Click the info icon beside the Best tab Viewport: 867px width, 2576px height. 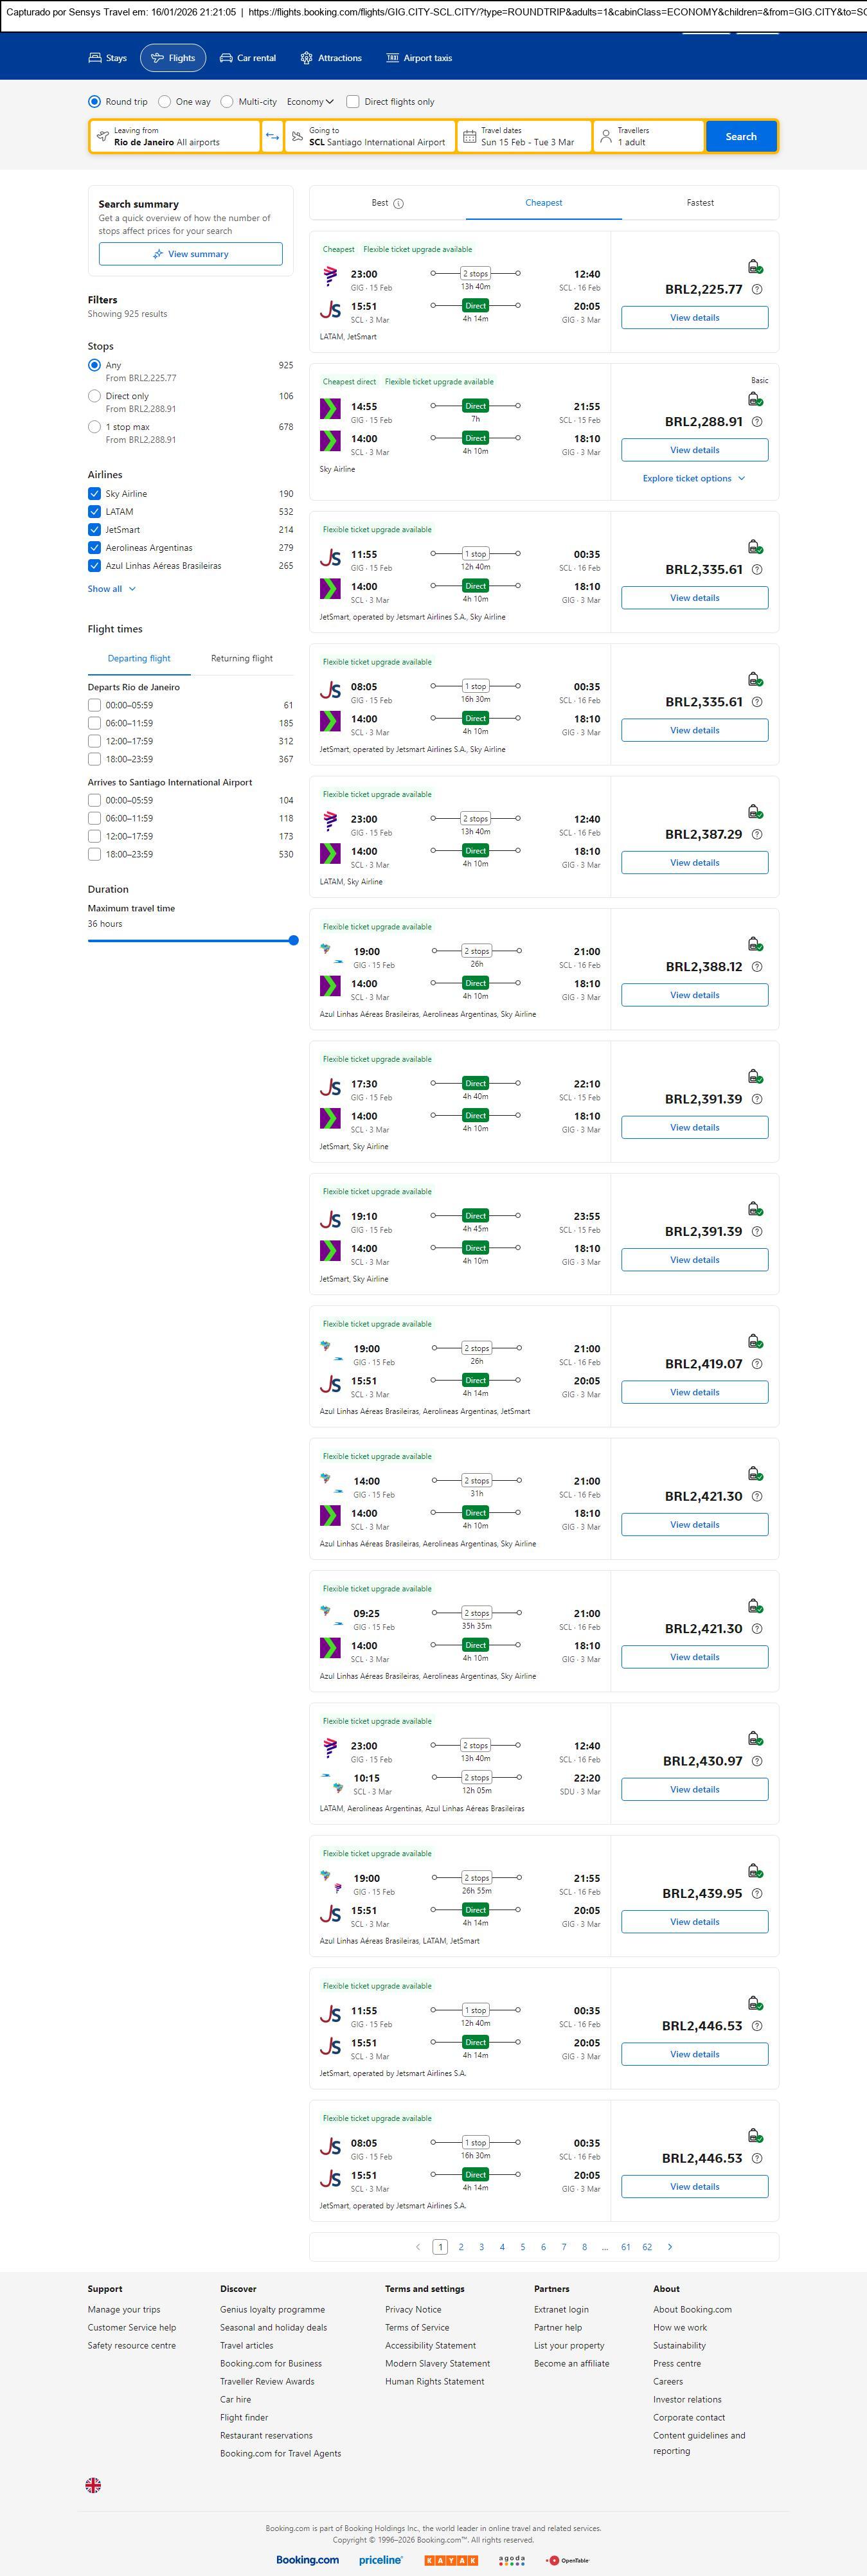(398, 204)
